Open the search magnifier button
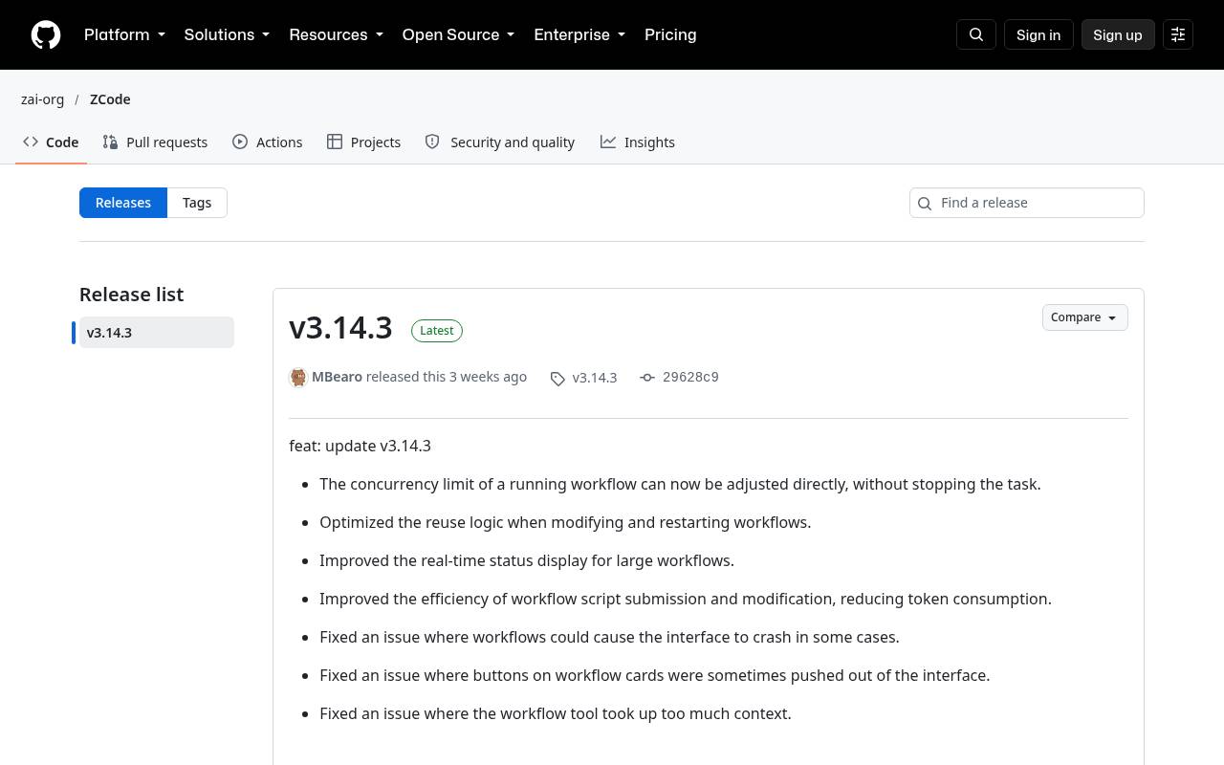The height and width of the screenshot is (765, 1224). 976,34
